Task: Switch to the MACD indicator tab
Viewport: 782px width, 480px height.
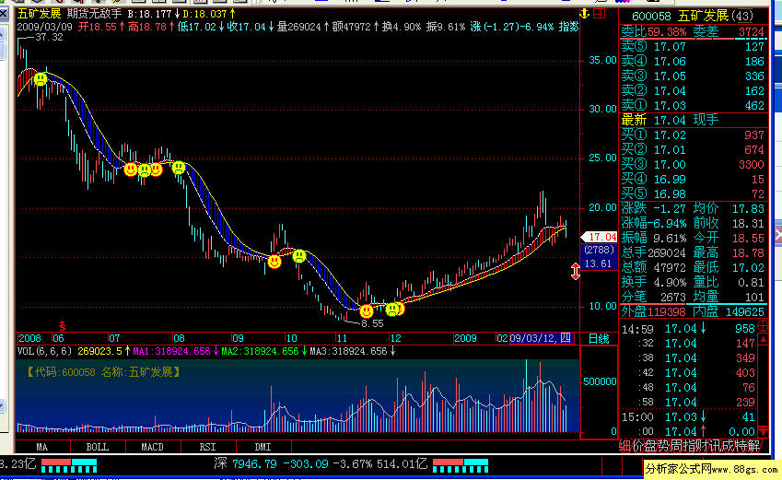Action: 152,447
